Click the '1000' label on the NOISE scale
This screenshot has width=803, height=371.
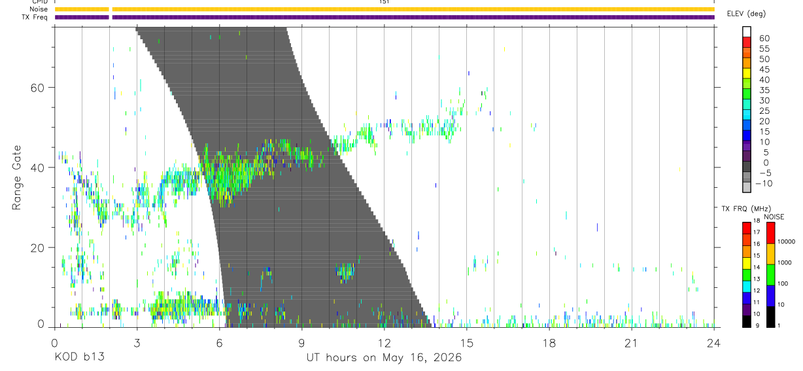(785, 262)
